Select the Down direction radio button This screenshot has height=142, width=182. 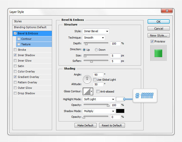96,50
